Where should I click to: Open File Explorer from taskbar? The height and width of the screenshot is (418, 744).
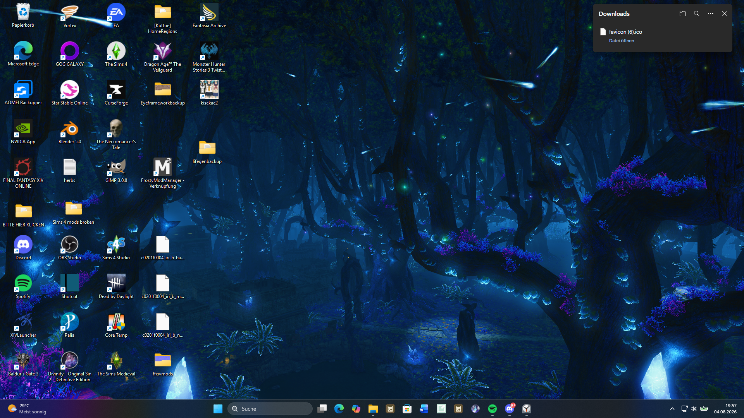pos(373,409)
